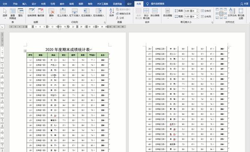Switch to the View (视图) tab
Viewport: 250px width, 152px height.
point(81,4)
